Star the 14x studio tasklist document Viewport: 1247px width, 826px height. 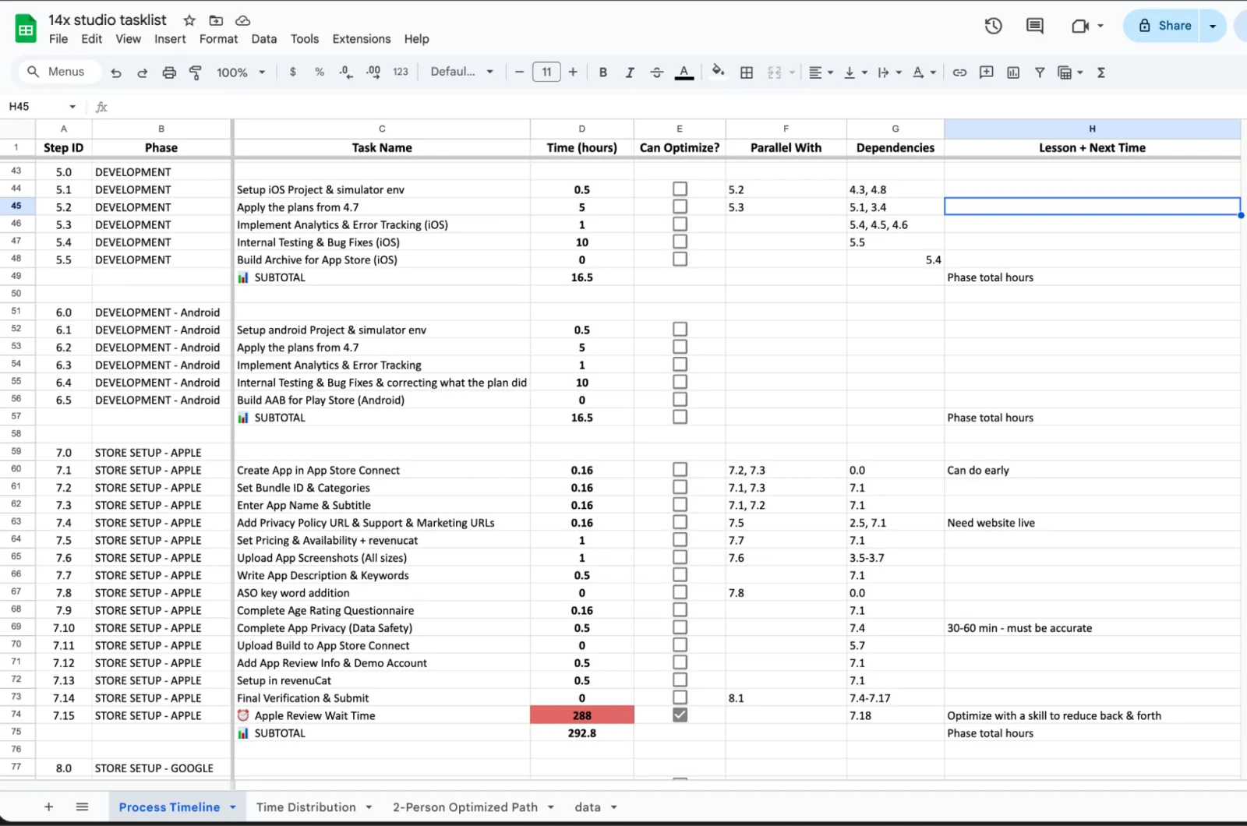[x=189, y=20]
